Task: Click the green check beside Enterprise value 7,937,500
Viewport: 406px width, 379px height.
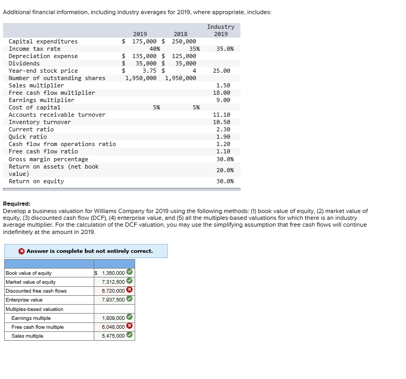Action: (x=129, y=298)
